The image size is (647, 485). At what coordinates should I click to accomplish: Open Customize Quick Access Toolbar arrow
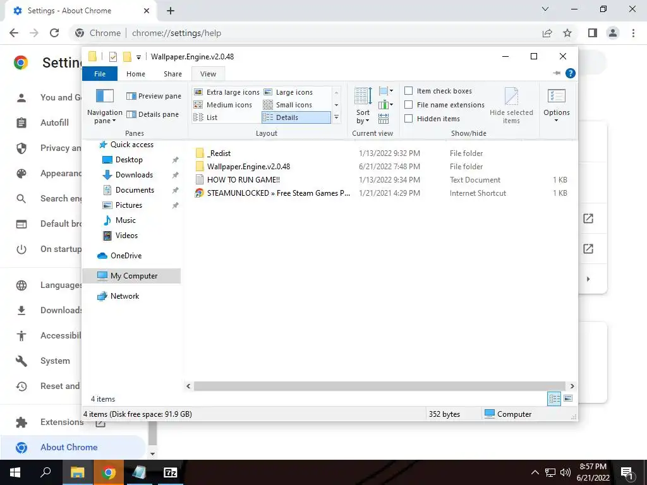pos(138,57)
